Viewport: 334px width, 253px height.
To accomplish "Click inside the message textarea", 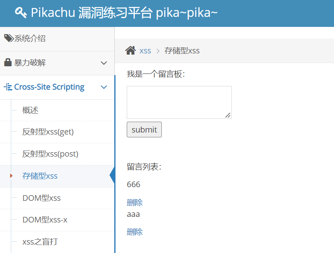I will [x=179, y=102].
